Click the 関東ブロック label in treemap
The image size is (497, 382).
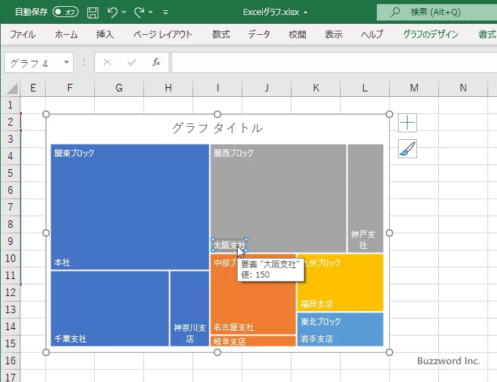74,153
